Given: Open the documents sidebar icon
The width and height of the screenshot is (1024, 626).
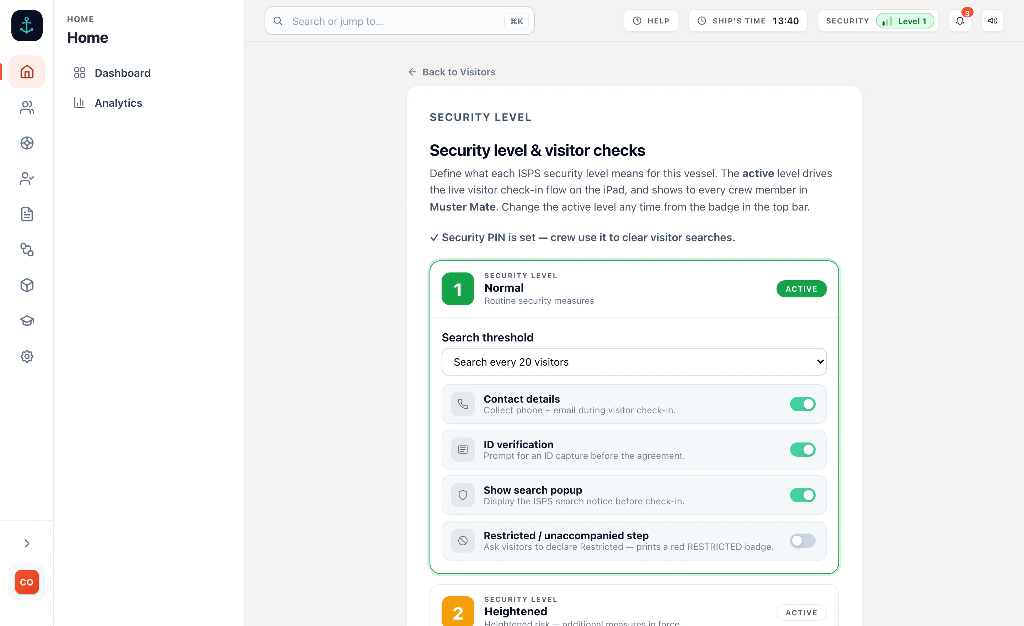Looking at the screenshot, I should tap(27, 214).
